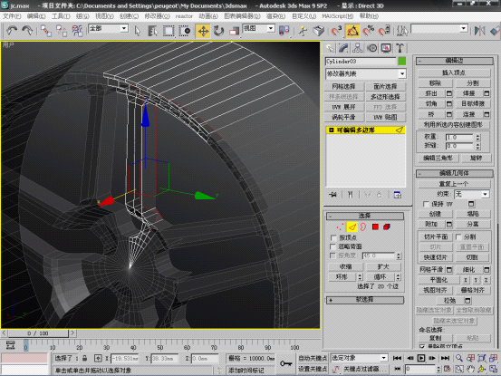Activate the Rotate tool in toolbar
The height and width of the screenshot is (376, 501).
218,31
